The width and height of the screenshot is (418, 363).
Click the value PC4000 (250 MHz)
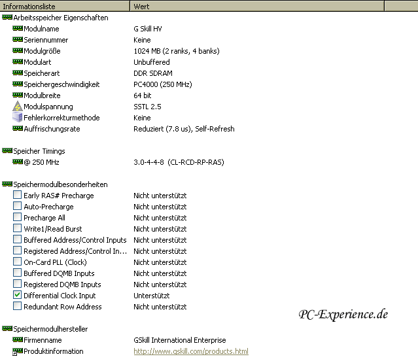coord(163,84)
